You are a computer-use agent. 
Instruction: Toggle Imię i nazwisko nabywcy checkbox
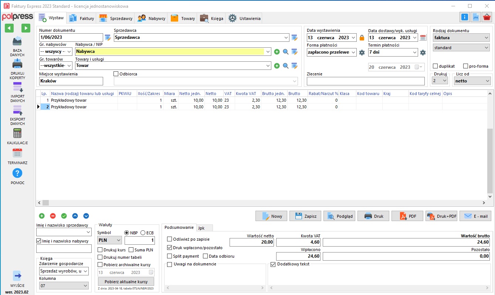coord(39,241)
